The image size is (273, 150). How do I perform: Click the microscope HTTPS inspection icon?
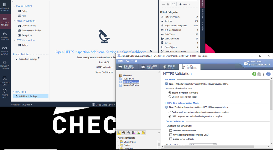pyautogui.click(x=104, y=36)
